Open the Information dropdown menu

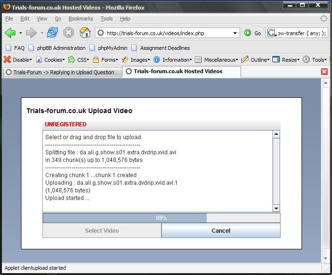pos(172,60)
